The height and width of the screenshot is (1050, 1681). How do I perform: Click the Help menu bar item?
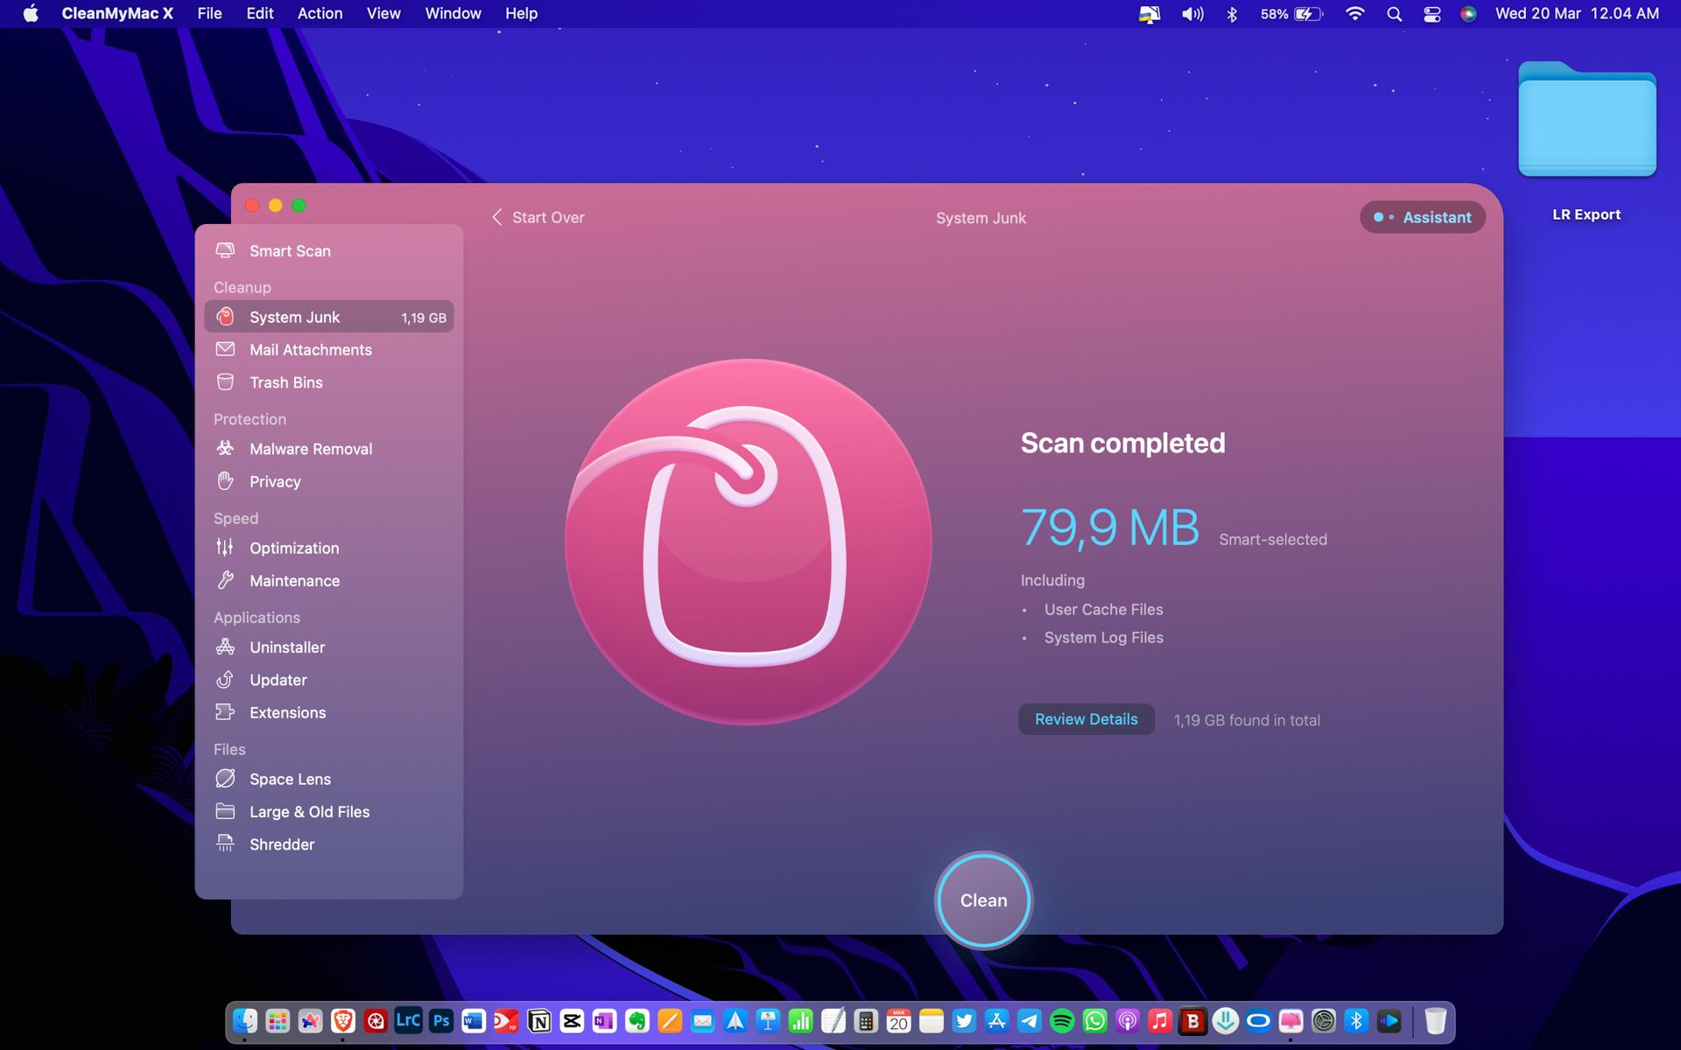[520, 13]
